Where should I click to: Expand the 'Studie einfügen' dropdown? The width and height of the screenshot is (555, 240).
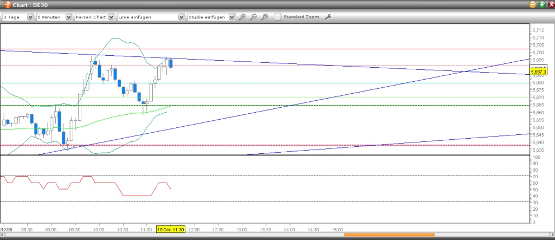point(231,17)
